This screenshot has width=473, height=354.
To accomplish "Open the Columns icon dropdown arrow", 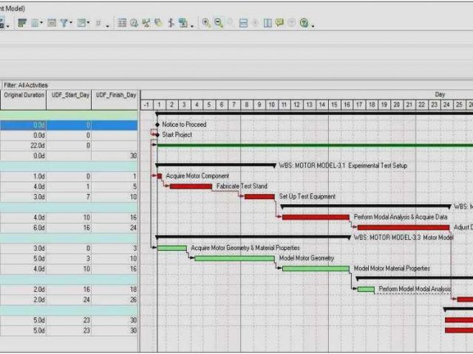I will point(42,24).
